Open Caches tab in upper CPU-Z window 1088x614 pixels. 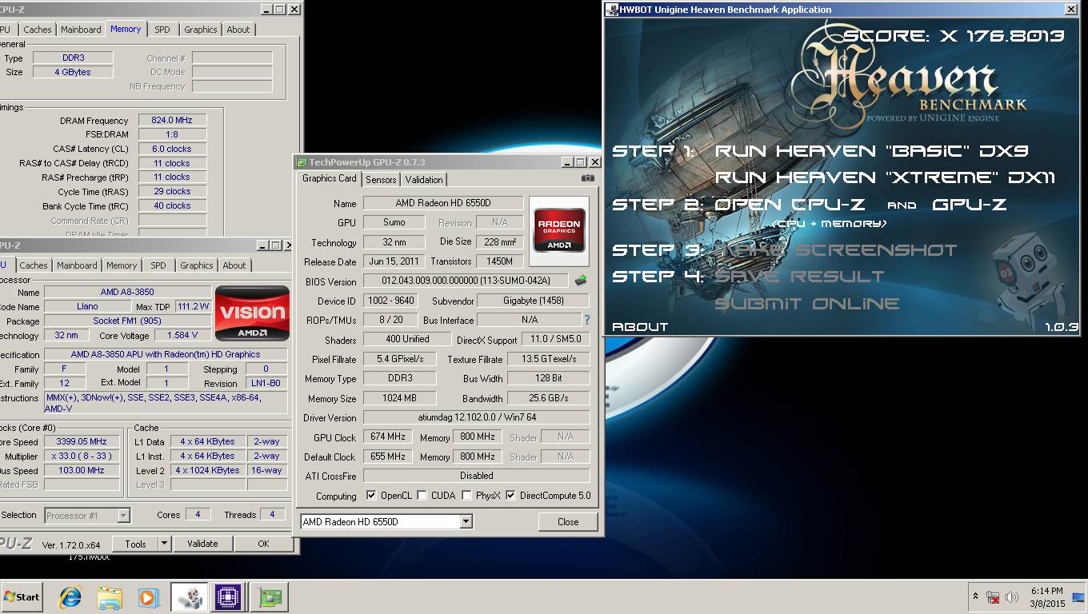pyautogui.click(x=37, y=30)
